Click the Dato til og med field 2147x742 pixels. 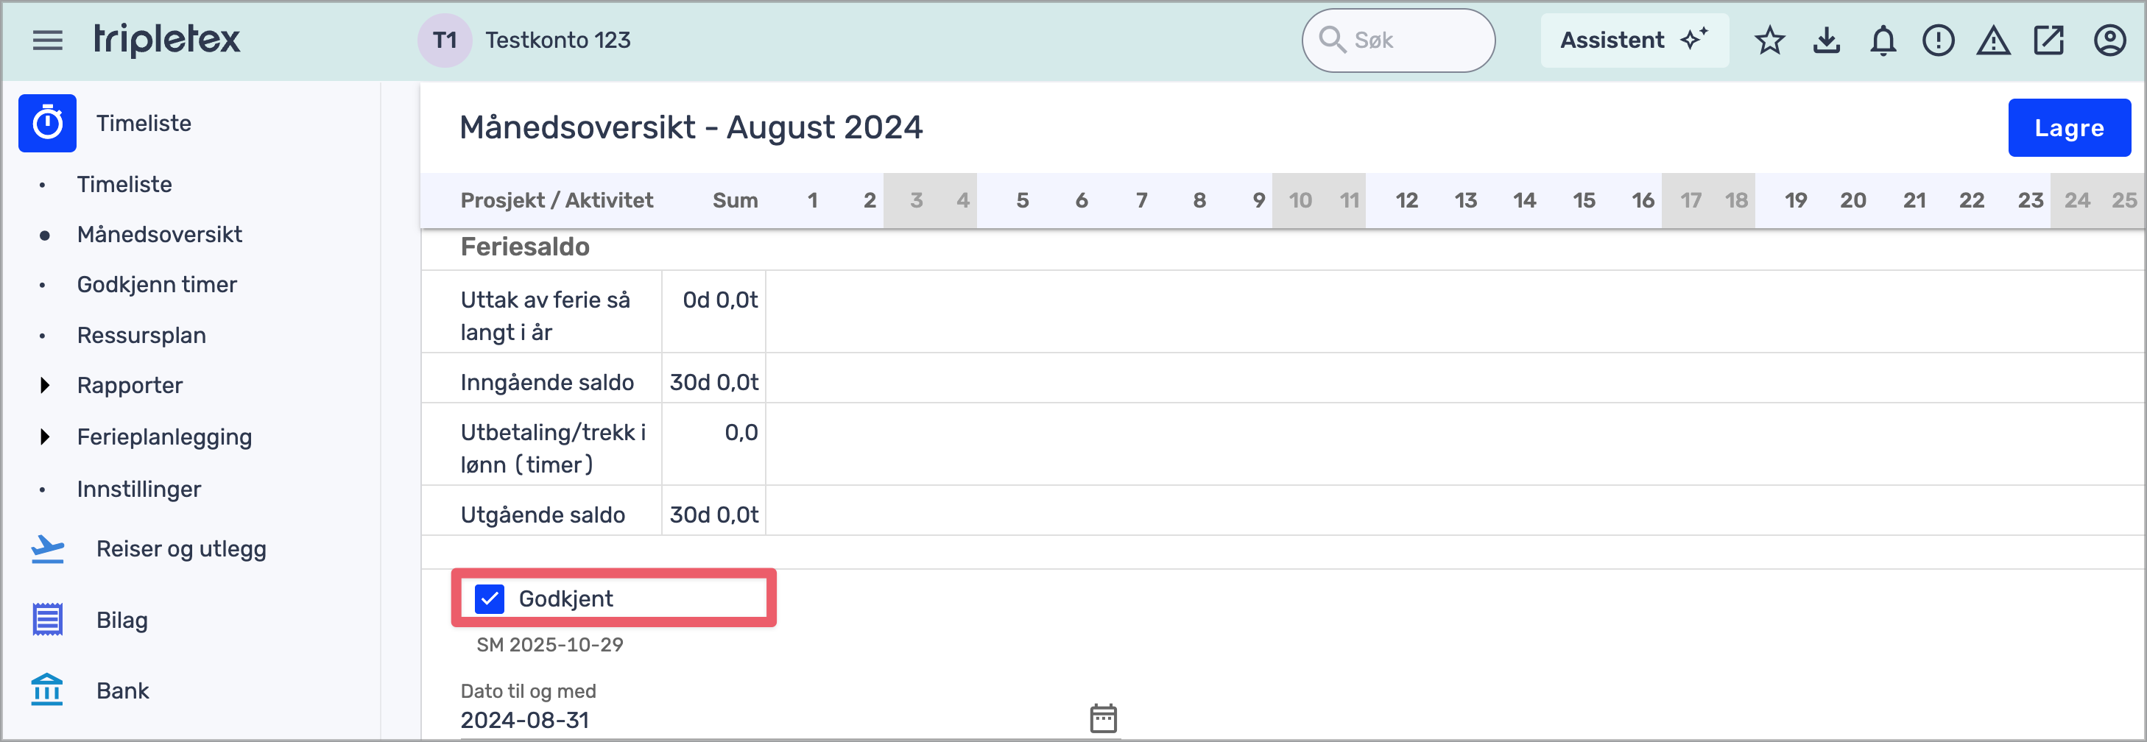click(766, 719)
